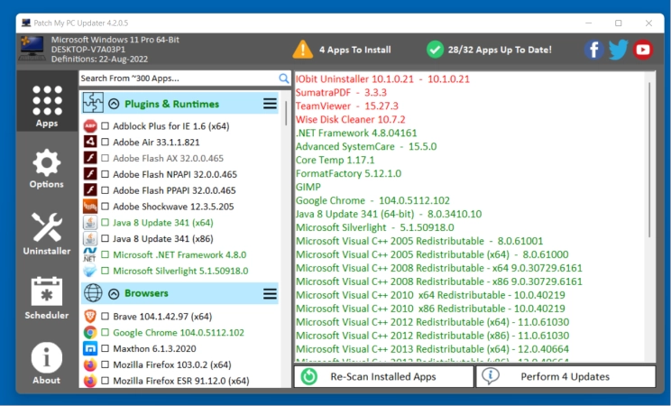Select Advanced SystemCare - 15.5.0 entry
671x406 pixels.
[x=366, y=146]
